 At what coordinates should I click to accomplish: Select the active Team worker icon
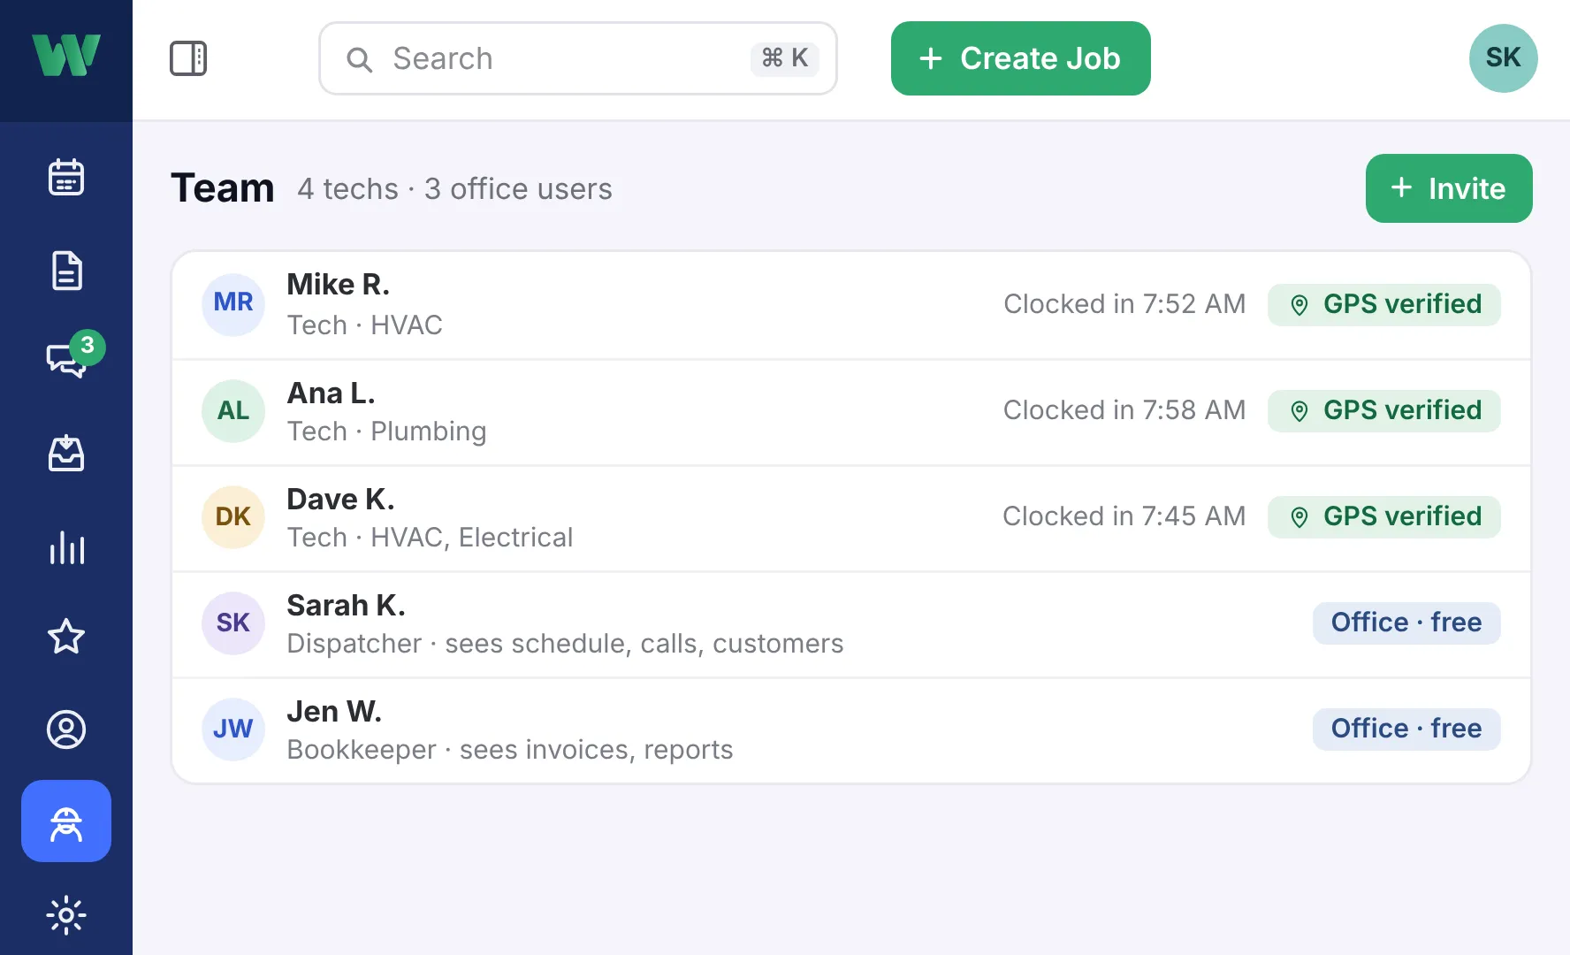coord(66,821)
